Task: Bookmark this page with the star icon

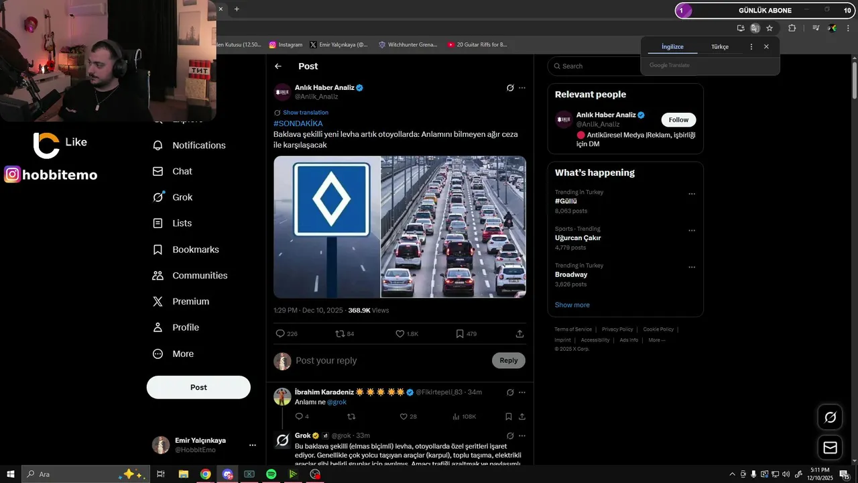Action: [x=770, y=28]
